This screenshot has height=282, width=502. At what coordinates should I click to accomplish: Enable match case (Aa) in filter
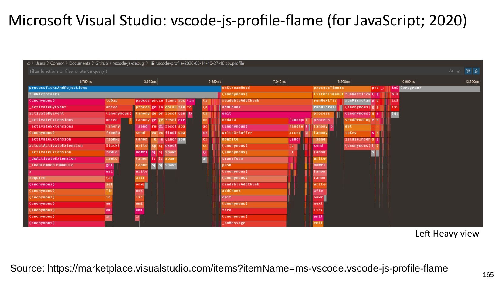[x=451, y=71]
